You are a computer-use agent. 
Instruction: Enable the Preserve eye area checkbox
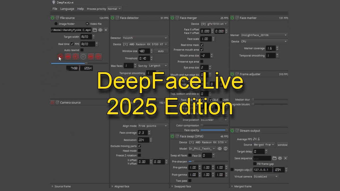[x=202, y=62]
